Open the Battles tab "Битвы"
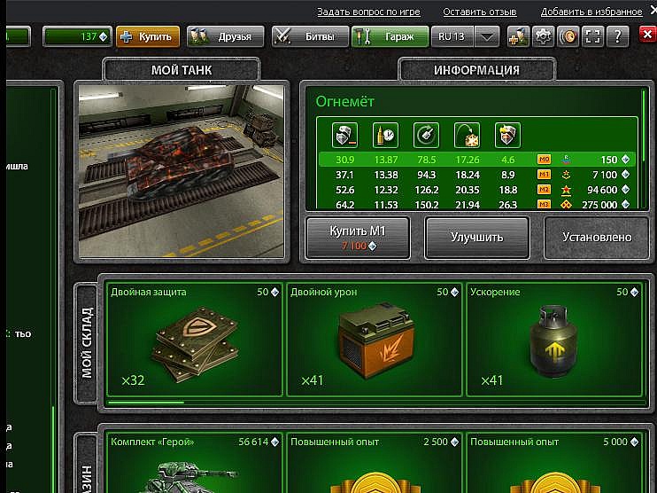The width and height of the screenshot is (657, 493). click(310, 36)
